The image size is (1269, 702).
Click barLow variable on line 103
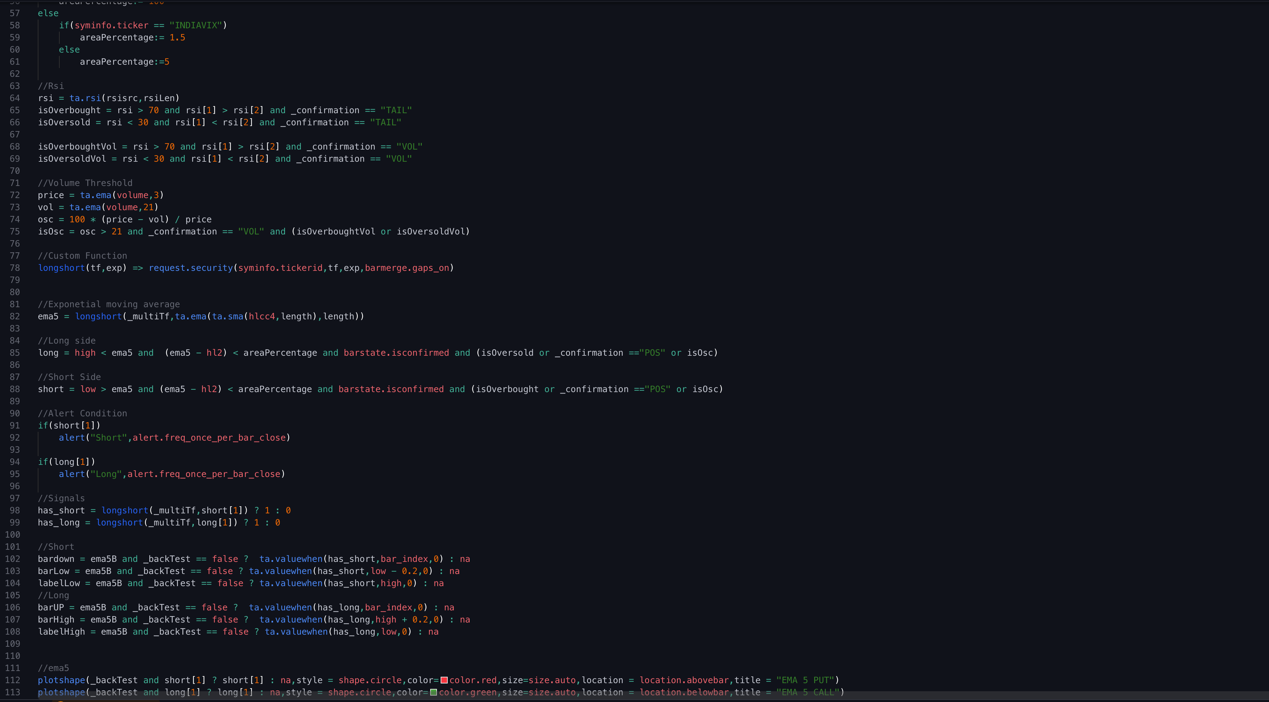pyautogui.click(x=54, y=571)
